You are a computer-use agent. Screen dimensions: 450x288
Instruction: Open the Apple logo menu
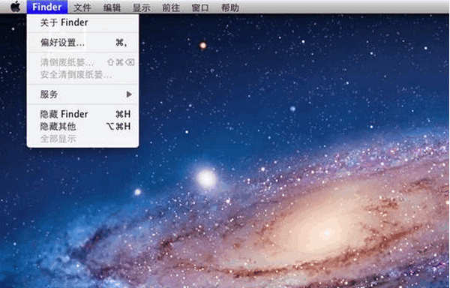point(16,7)
